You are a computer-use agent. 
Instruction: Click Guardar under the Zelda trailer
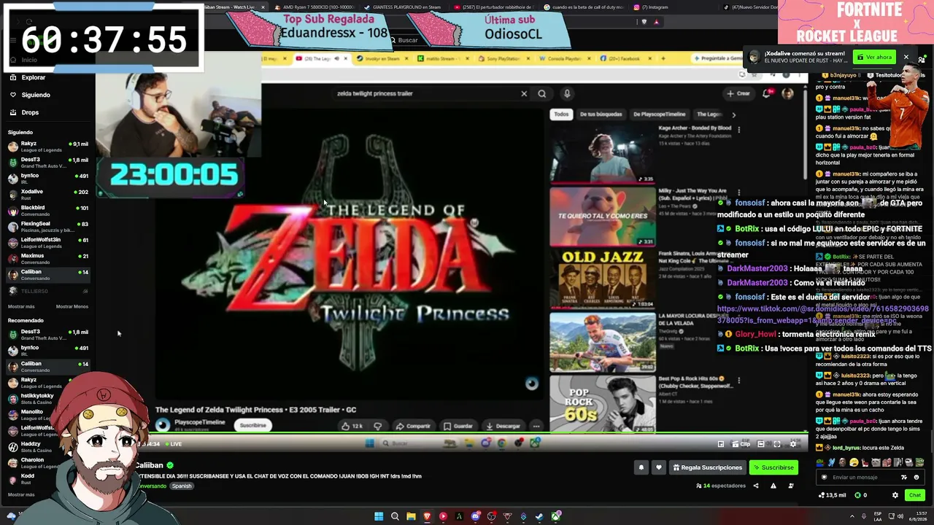[458, 426]
